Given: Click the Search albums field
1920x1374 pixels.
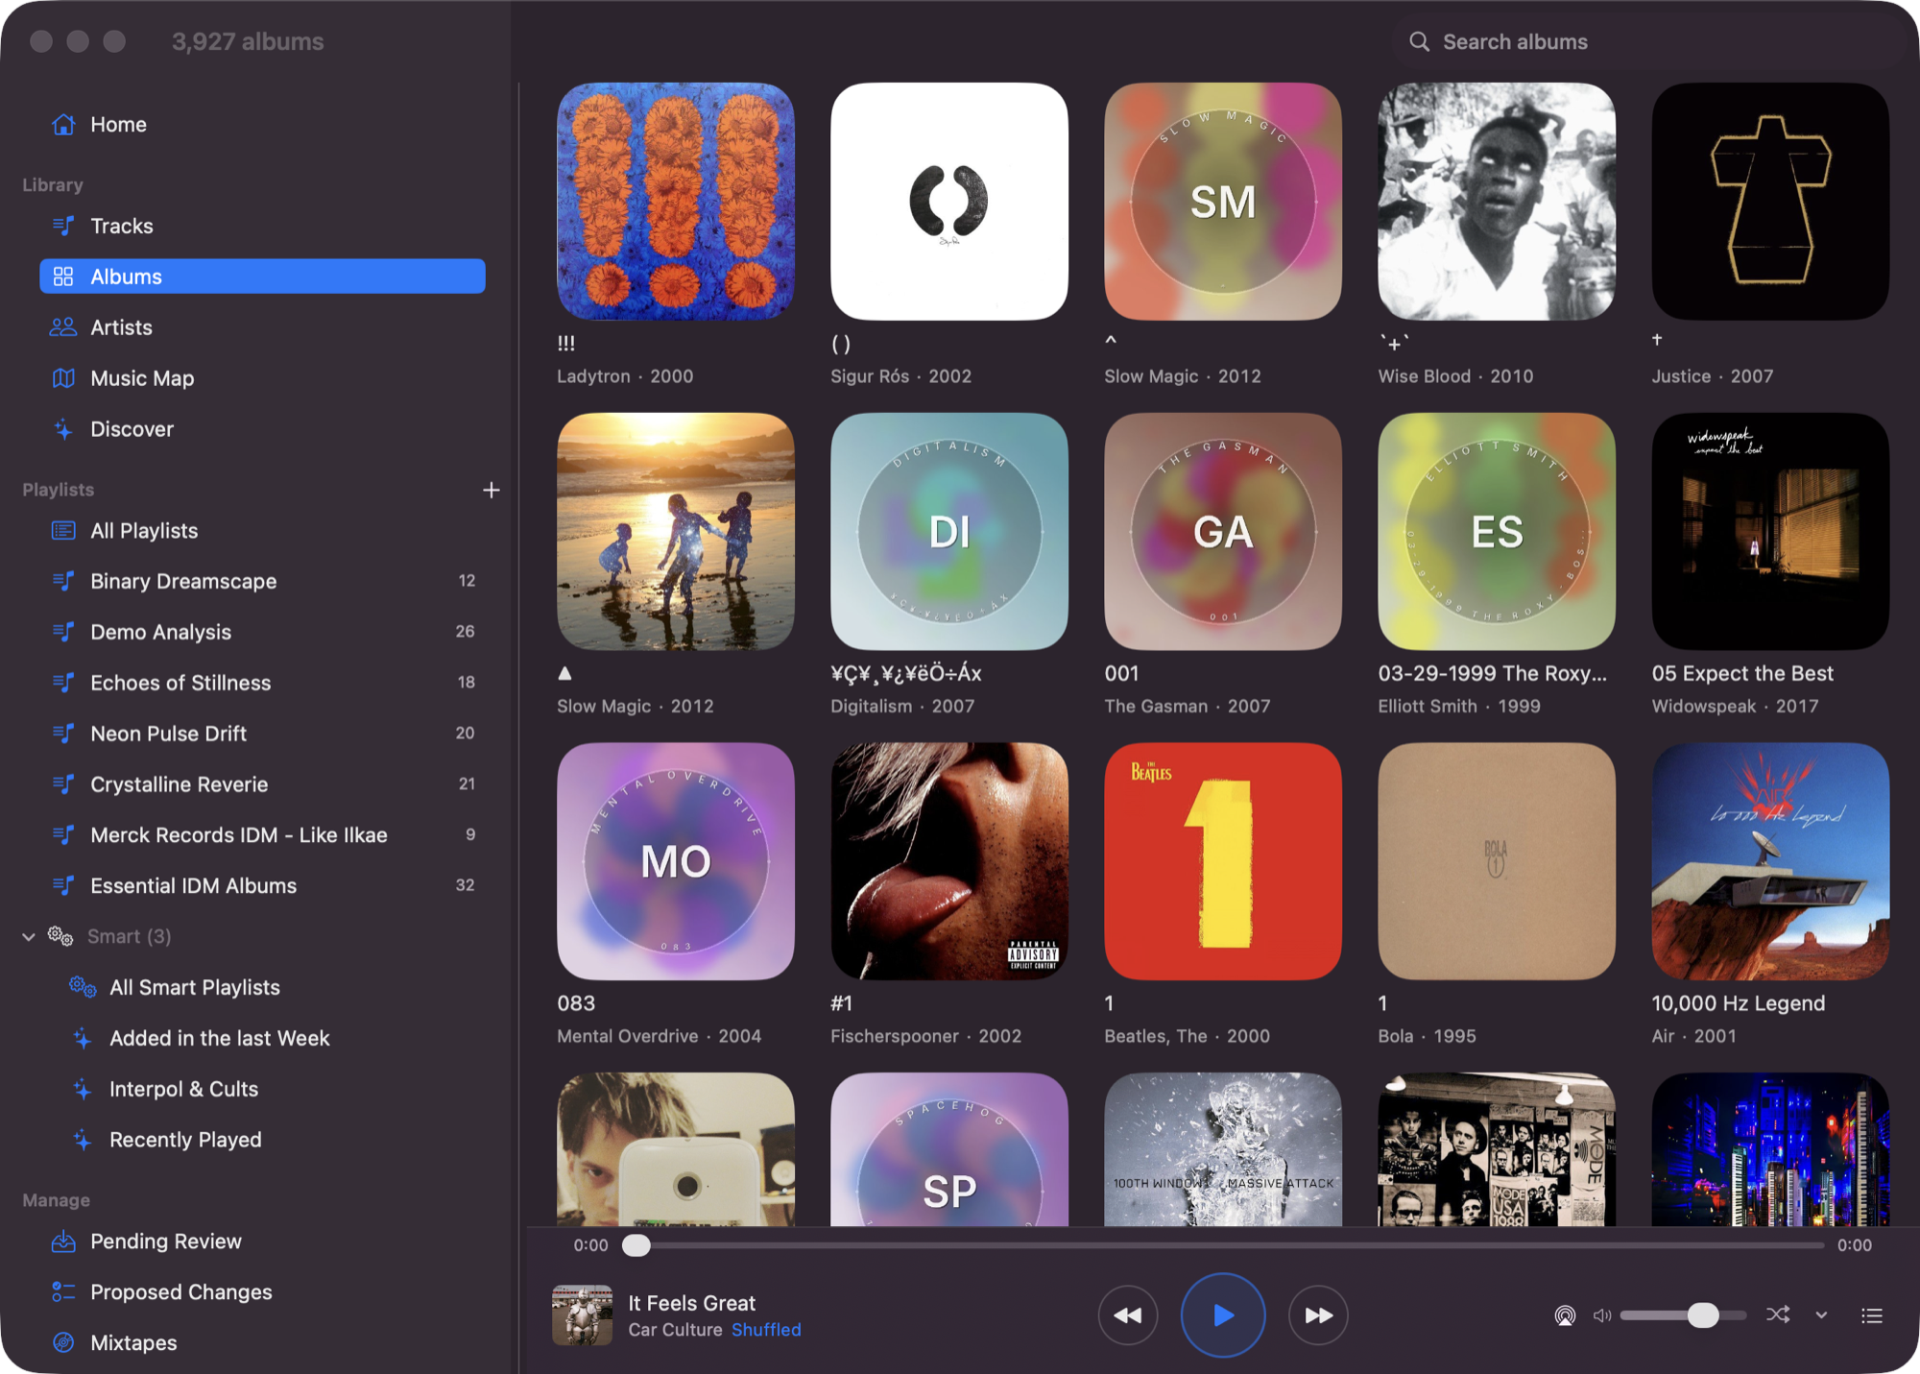Looking at the screenshot, I should 1647,41.
